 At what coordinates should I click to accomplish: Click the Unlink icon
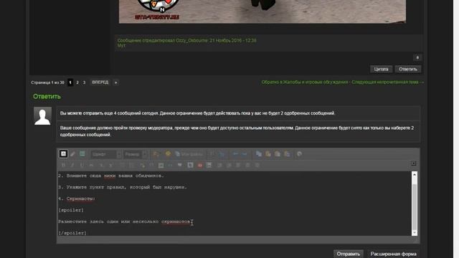point(151,166)
